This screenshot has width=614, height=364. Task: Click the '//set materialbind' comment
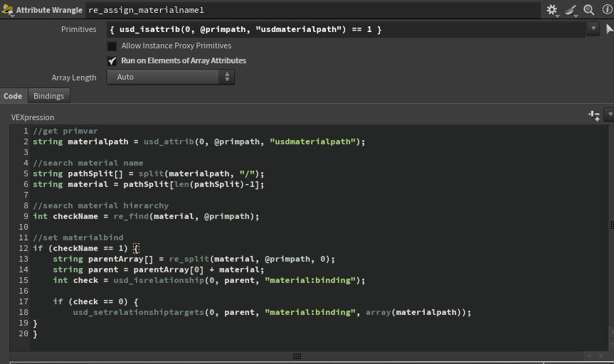[x=78, y=237]
